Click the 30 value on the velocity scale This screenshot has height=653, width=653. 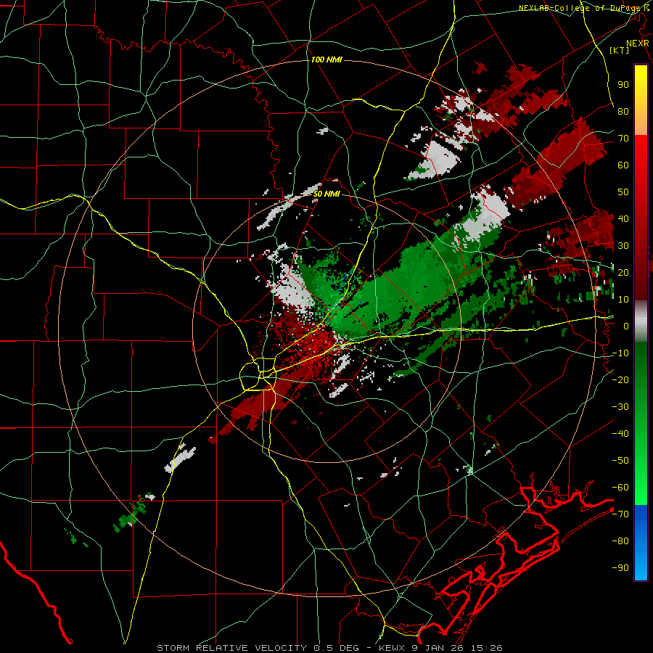623,246
